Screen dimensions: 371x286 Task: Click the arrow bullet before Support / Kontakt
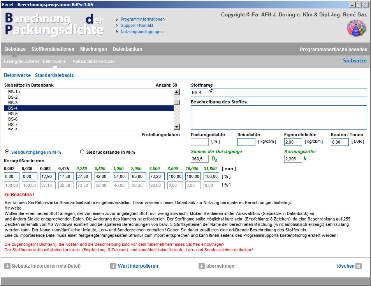point(117,25)
